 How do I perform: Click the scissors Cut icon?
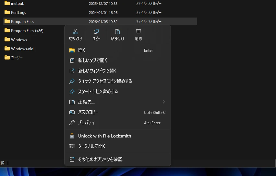75,32
